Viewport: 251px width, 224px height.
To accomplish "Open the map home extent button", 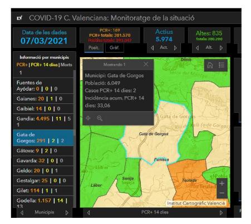I will [x=210, y=65].
